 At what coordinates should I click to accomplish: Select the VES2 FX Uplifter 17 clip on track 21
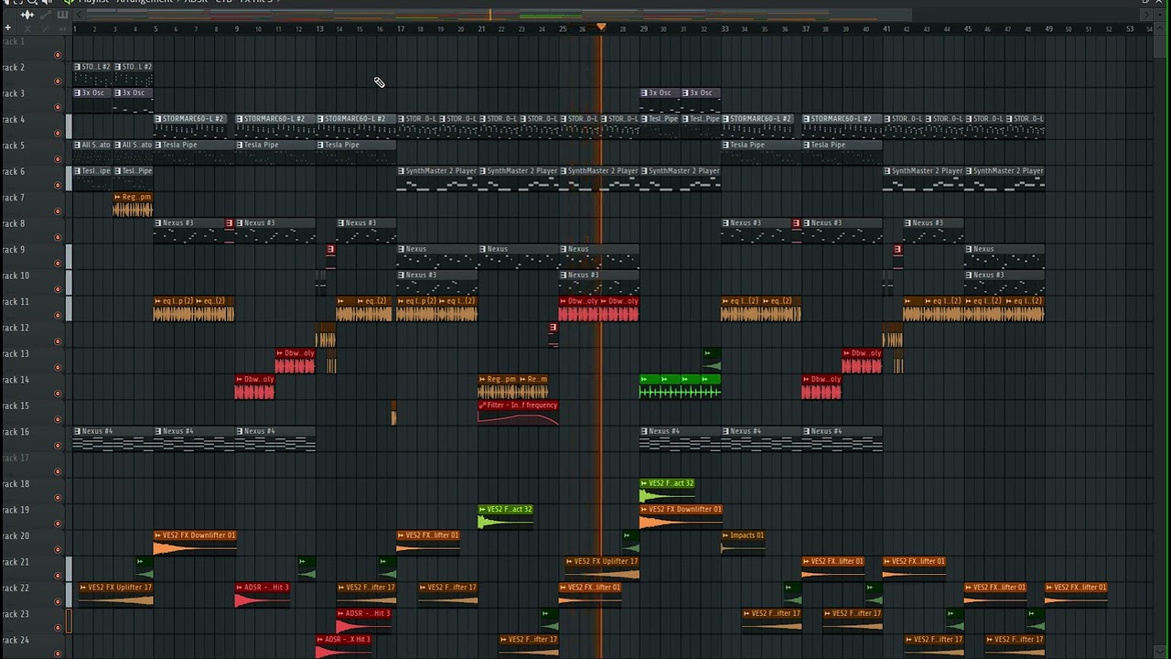601,568
